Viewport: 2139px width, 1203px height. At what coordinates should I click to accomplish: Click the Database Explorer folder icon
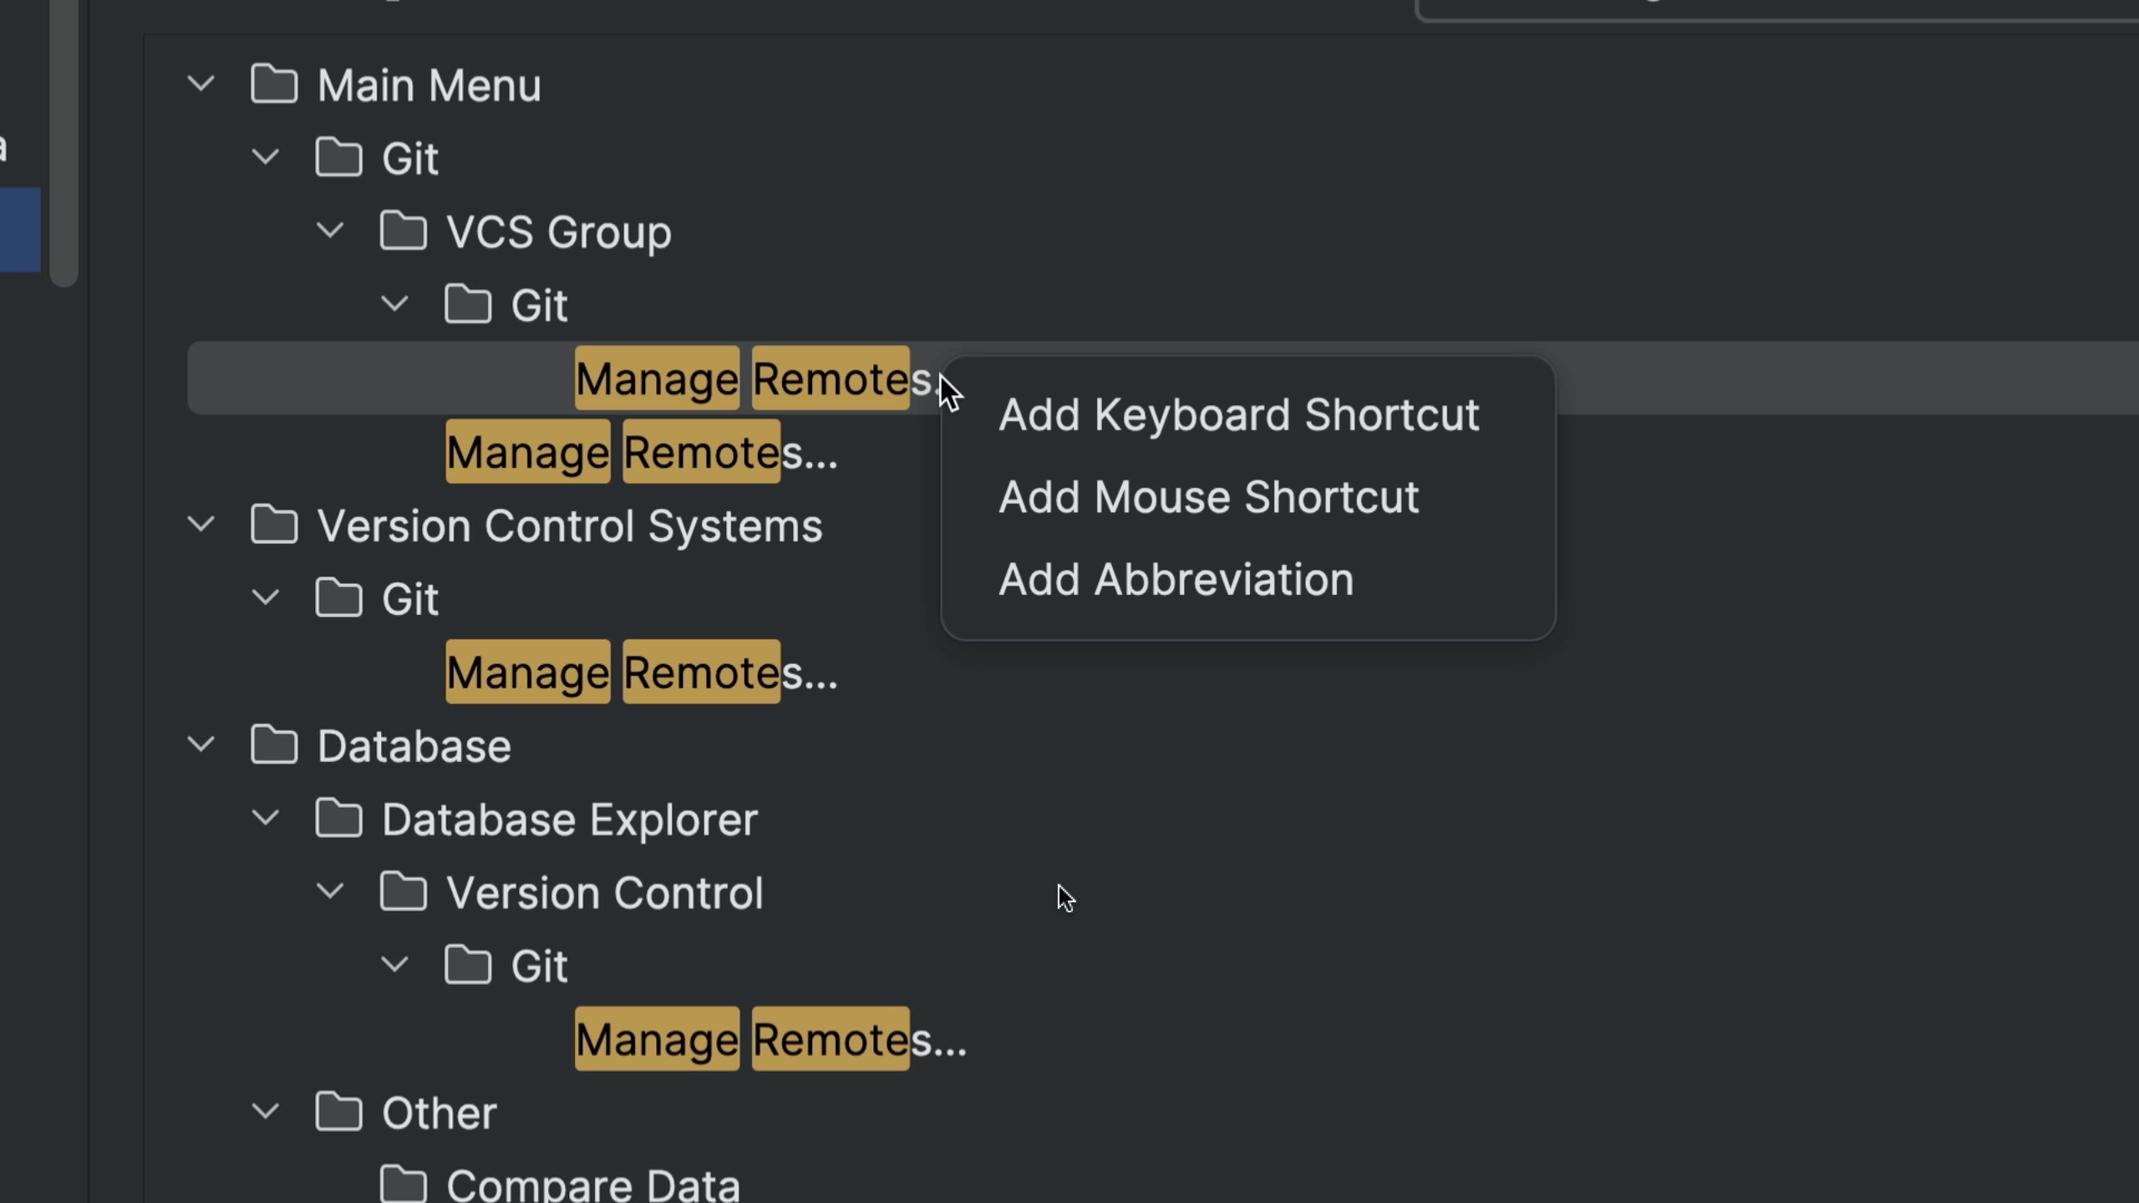pos(338,819)
